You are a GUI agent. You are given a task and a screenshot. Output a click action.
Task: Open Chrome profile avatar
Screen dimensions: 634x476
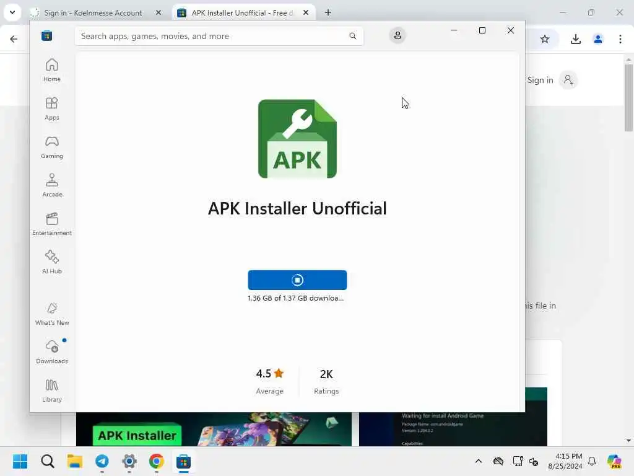point(598,39)
